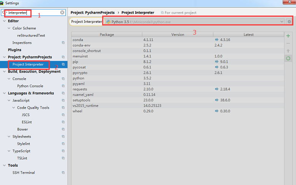Viewport: 296px width, 185px height.
Task: Click the search magnifier icon in settings
Action: (x=3, y=13)
